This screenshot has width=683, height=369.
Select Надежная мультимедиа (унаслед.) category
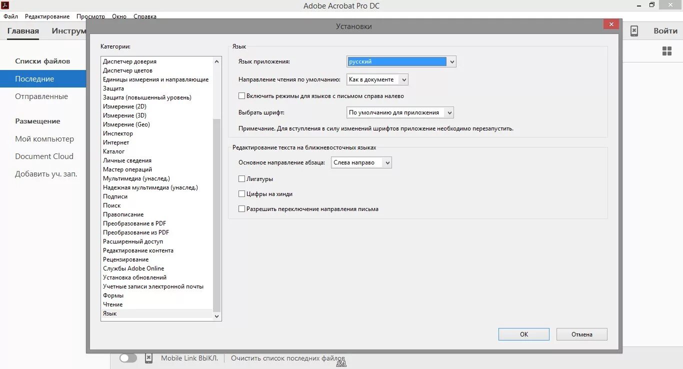[x=156, y=187]
